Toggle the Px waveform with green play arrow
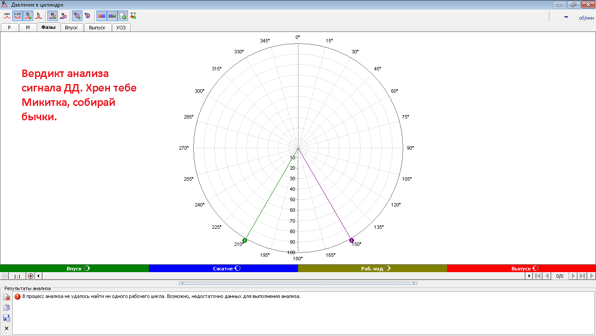The height and width of the screenshot is (336, 596). tap(28, 16)
